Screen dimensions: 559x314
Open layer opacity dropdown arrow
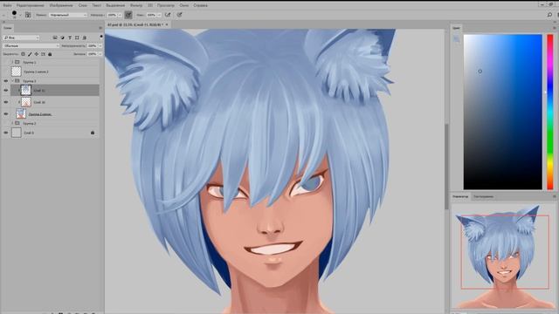point(100,45)
